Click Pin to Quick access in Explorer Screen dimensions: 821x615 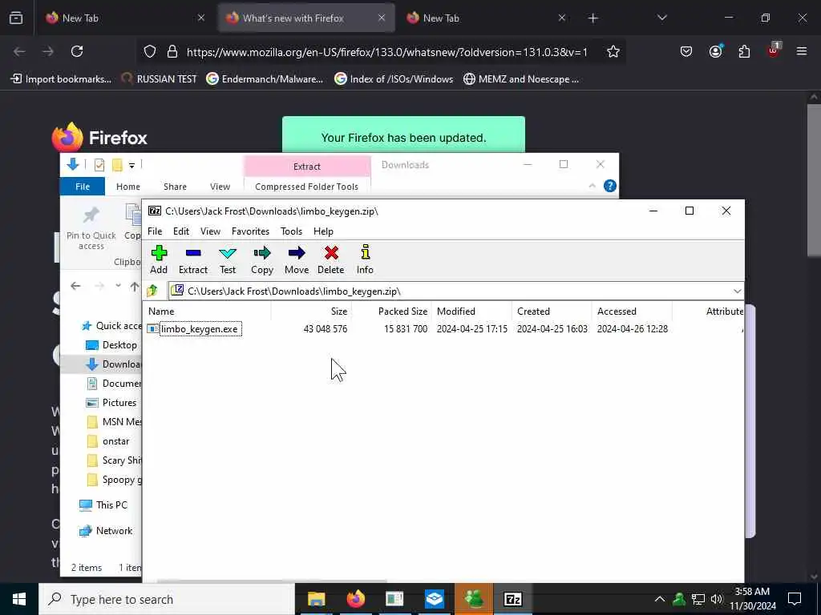91,228
